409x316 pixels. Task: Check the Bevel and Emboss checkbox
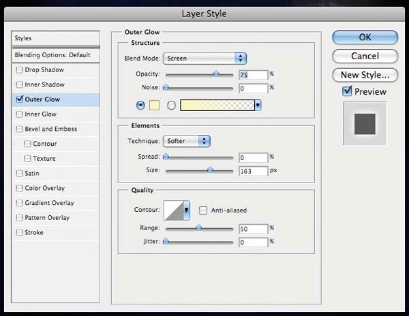19,129
